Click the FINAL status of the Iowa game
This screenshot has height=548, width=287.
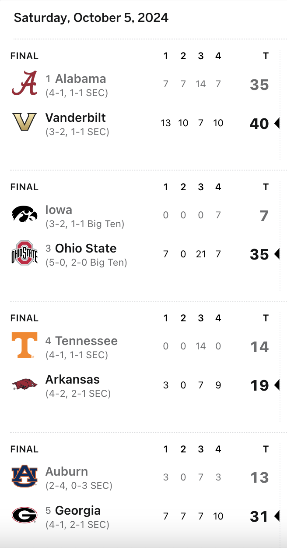pyautogui.click(x=24, y=187)
